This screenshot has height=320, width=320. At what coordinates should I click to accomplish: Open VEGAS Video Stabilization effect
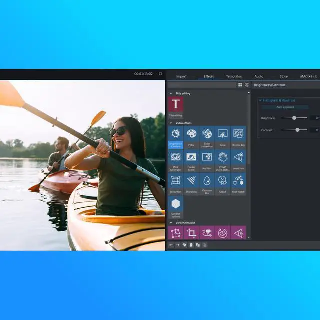point(222,161)
